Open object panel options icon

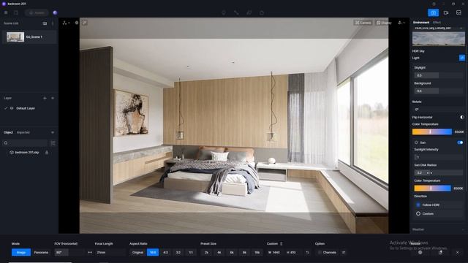pyautogui.click(x=53, y=132)
